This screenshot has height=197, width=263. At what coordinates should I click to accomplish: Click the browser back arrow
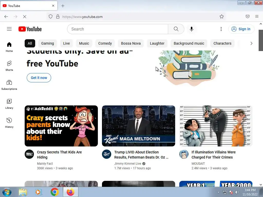pos(6,16)
